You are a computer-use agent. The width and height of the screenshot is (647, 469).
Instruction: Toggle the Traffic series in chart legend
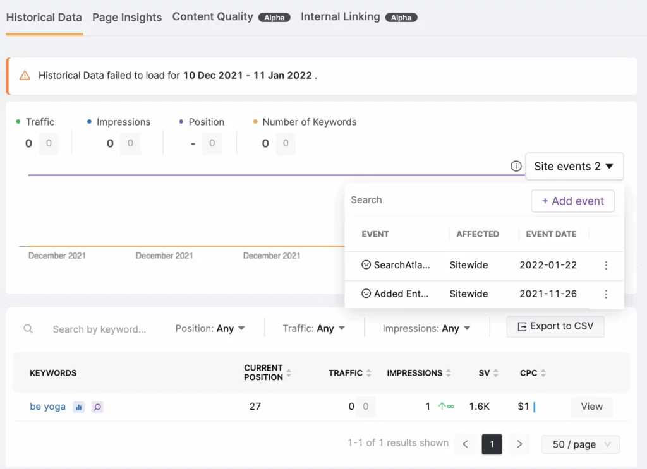click(x=40, y=122)
